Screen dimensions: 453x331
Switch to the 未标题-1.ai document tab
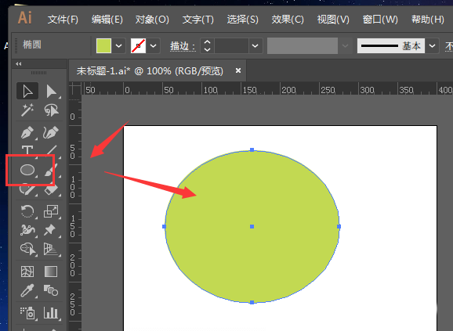coord(150,71)
